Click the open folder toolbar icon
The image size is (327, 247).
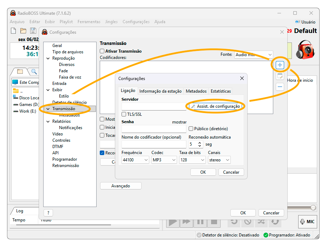[23, 31]
